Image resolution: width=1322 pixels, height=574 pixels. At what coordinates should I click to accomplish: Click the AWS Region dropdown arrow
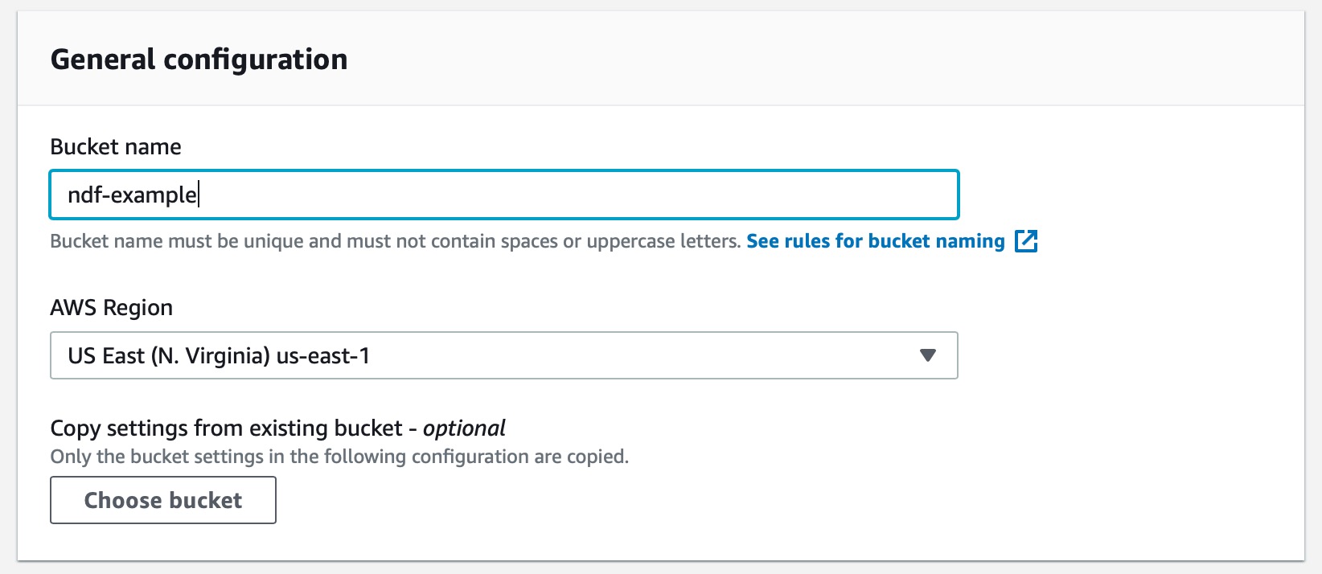coord(927,355)
